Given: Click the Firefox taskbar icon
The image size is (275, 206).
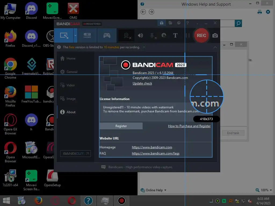Looking at the screenshot, I should (38, 201).
